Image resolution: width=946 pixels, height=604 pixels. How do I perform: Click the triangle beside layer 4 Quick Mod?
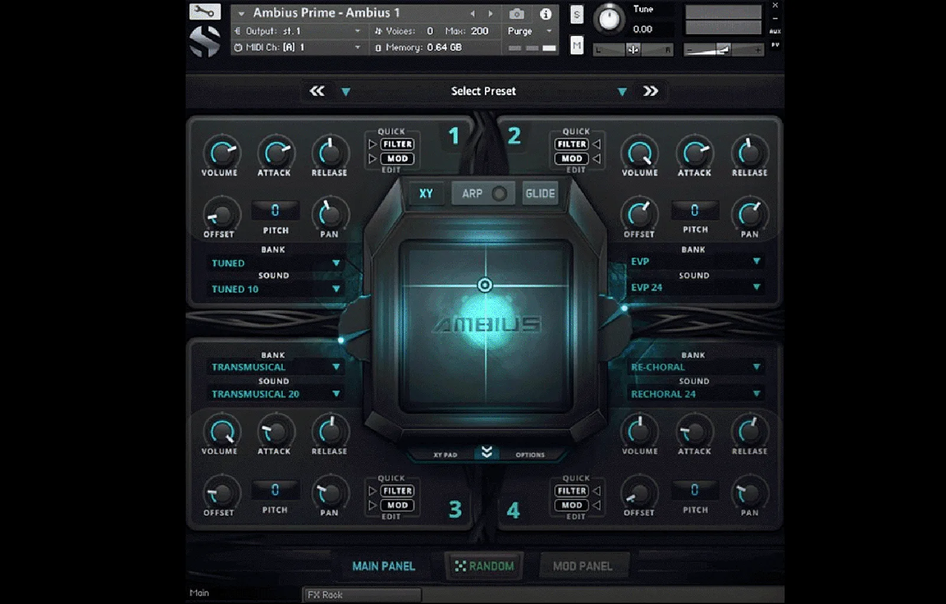(x=597, y=505)
